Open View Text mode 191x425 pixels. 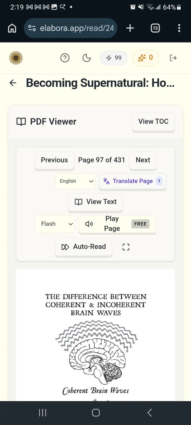click(95, 202)
